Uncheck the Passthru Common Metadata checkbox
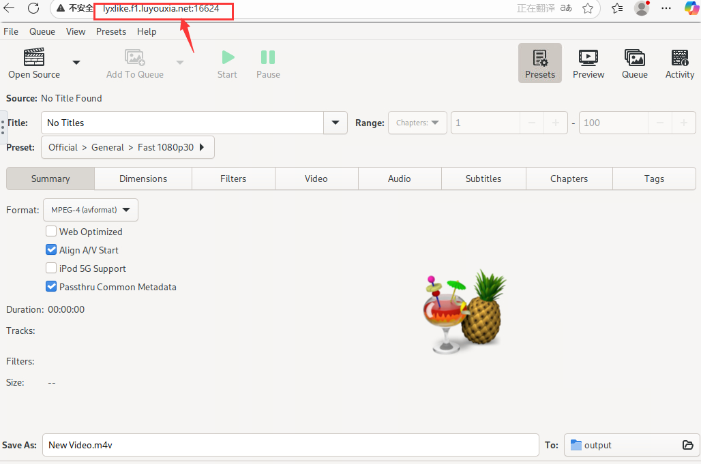Screen dimensions: 701x464 [51, 286]
